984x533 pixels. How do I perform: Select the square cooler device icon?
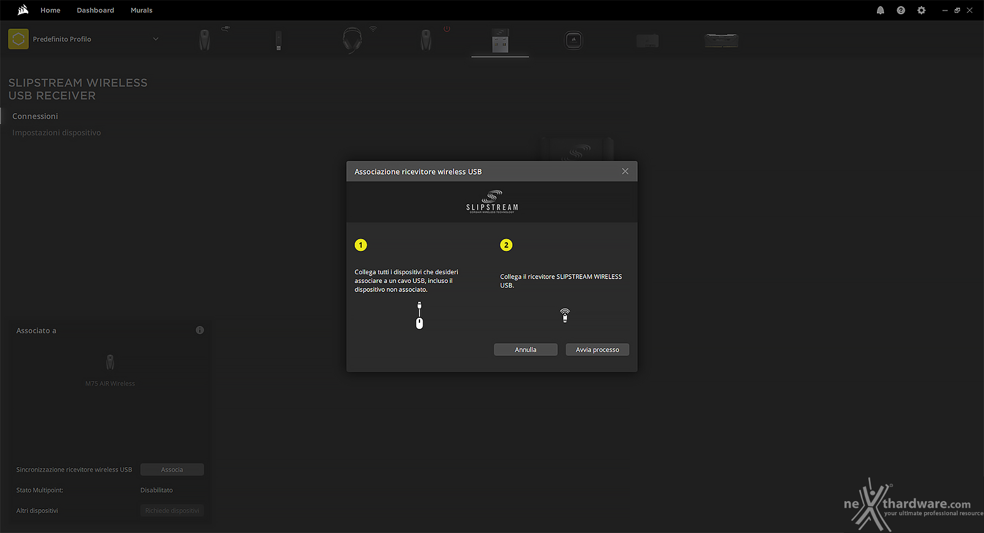(x=574, y=41)
